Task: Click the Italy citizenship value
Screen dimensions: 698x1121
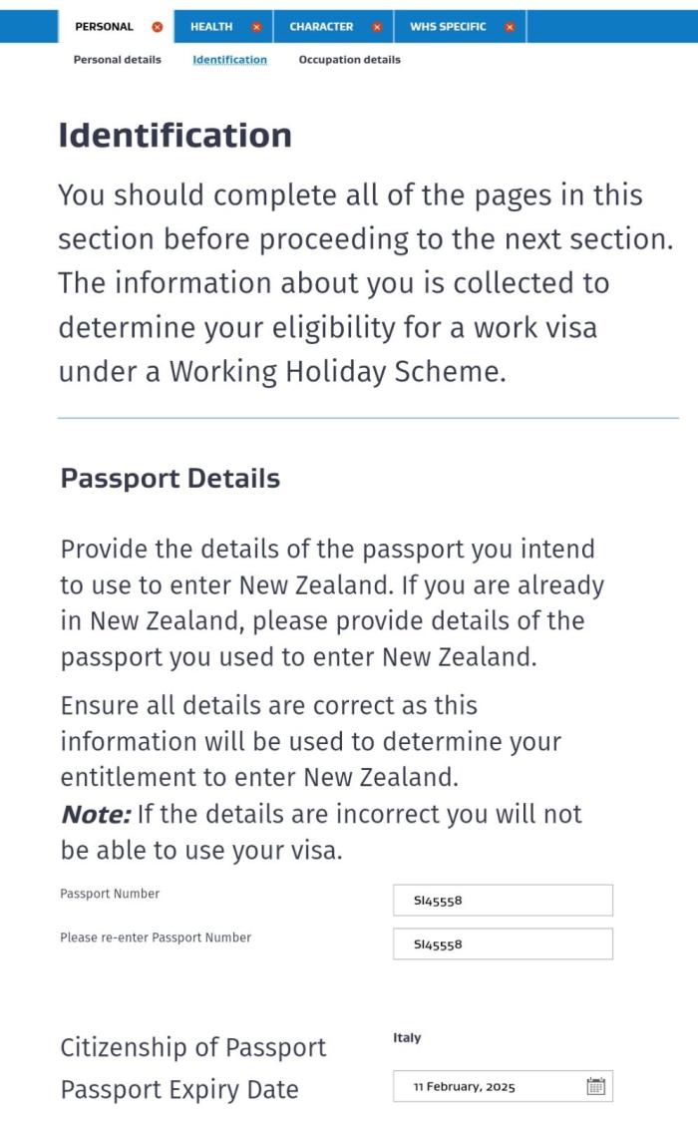Action: (407, 1037)
